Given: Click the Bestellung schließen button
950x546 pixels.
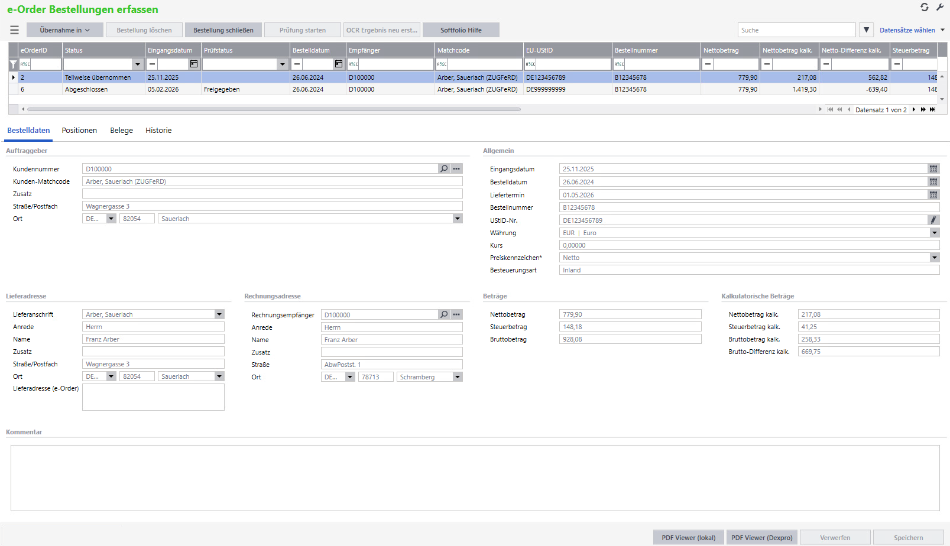Looking at the screenshot, I should tap(223, 30).
